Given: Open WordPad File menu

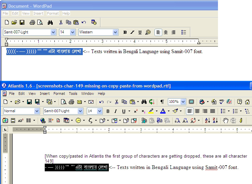Looking at the screenshot, I should tap(5, 13).
